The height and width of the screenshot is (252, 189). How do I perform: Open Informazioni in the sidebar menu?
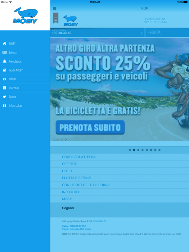point(25,105)
